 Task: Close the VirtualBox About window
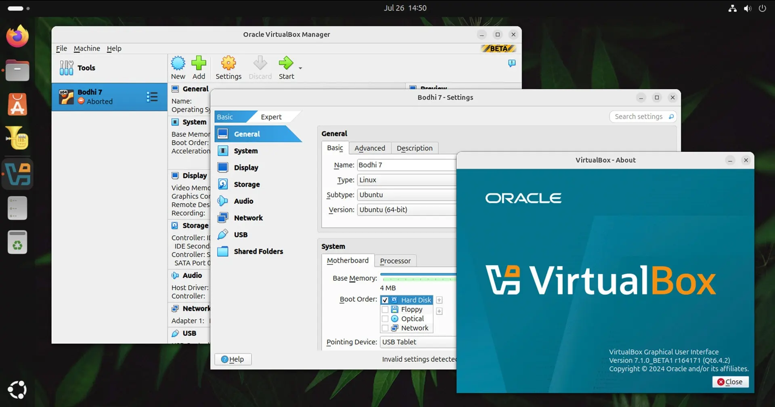730,382
